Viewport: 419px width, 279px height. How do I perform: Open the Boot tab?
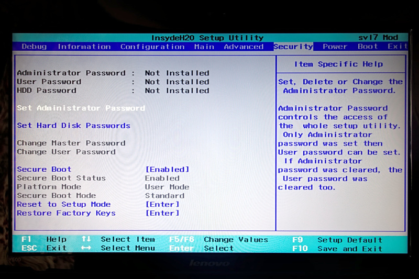pyautogui.click(x=368, y=47)
